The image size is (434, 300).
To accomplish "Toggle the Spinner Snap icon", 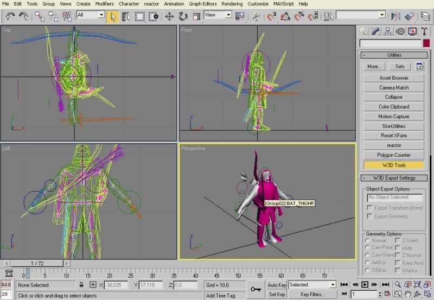I will (x=312, y=17).
